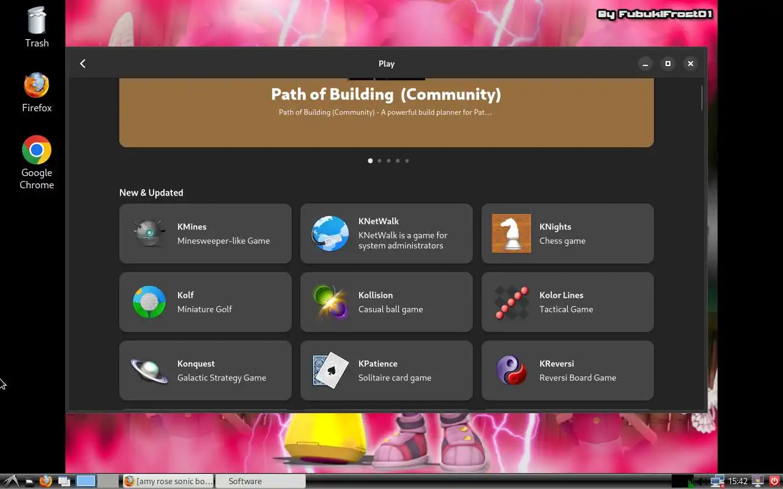Open the network status tray icon

[718, 481]
